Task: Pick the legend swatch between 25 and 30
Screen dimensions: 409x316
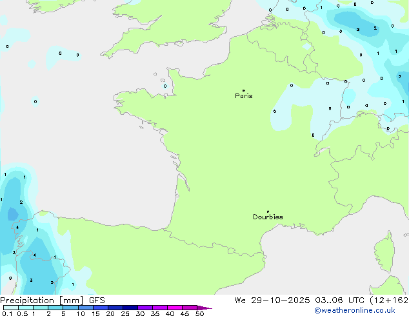Action: tap(130, 308)
